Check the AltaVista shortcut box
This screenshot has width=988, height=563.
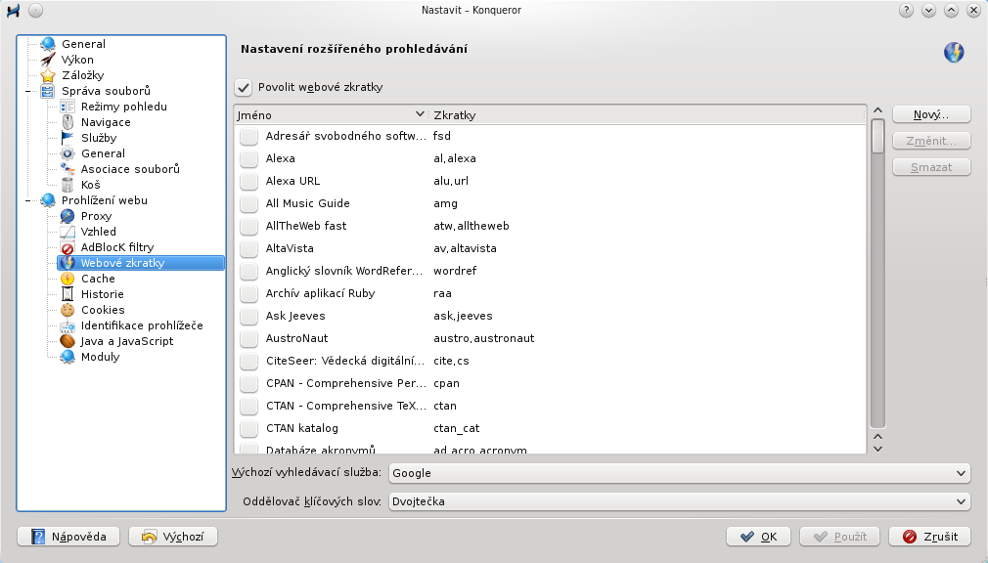pyautogui.click(x=248, y=248)
